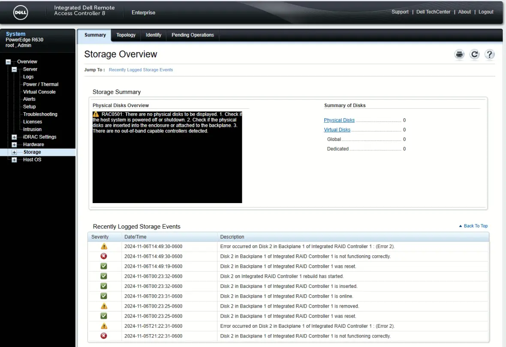Open Intrusion tree item
The width and height of the screenshot is (506, 347).
point(32,130)
